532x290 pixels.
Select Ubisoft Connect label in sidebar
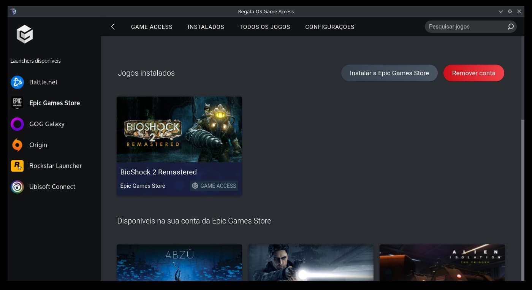[x=52, y=187]
